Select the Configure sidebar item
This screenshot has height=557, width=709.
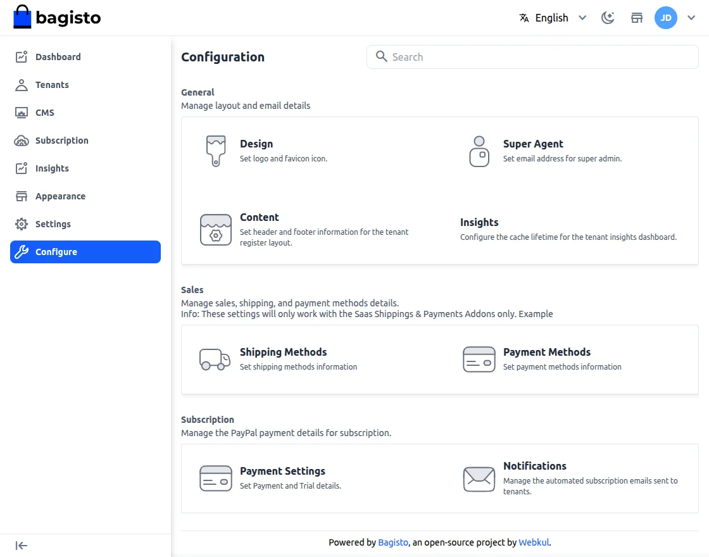click(85, 252)
